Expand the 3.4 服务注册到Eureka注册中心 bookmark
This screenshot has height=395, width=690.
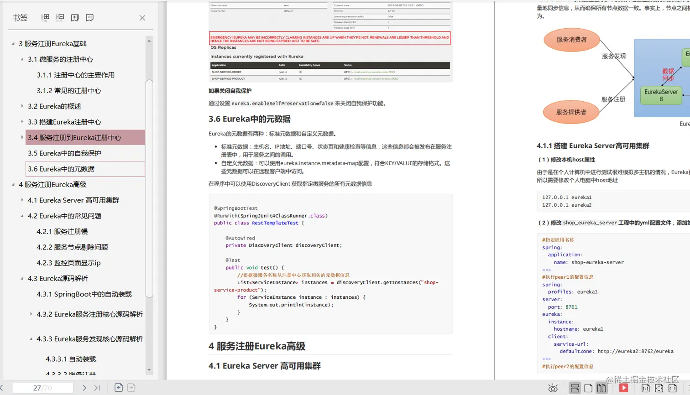(x=22, y=137)
